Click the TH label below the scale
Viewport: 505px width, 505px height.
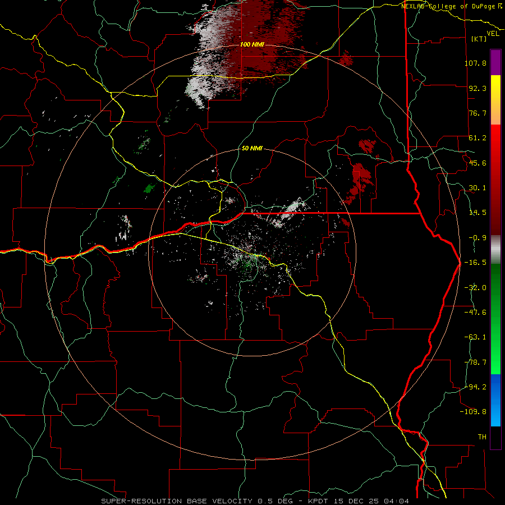(482, 437)
